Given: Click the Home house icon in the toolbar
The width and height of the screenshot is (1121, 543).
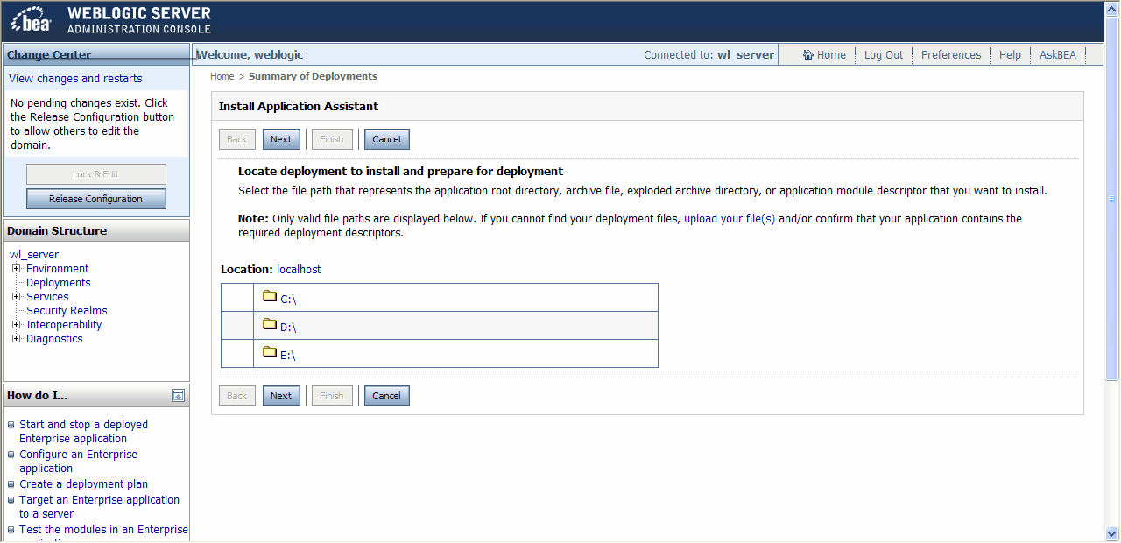Looking at the screenshot, I should click(x=808, y=55).
